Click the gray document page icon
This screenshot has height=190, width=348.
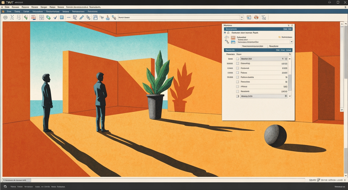click(75, 17)
